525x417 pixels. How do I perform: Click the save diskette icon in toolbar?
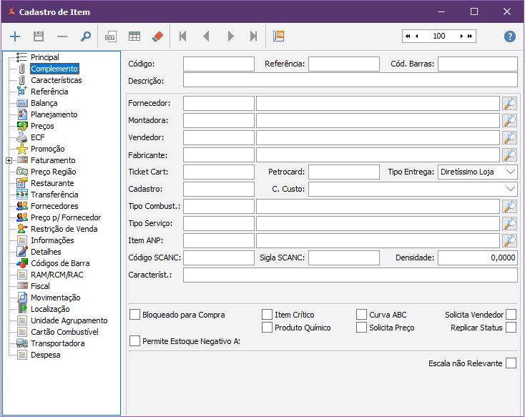coord(39,36)
